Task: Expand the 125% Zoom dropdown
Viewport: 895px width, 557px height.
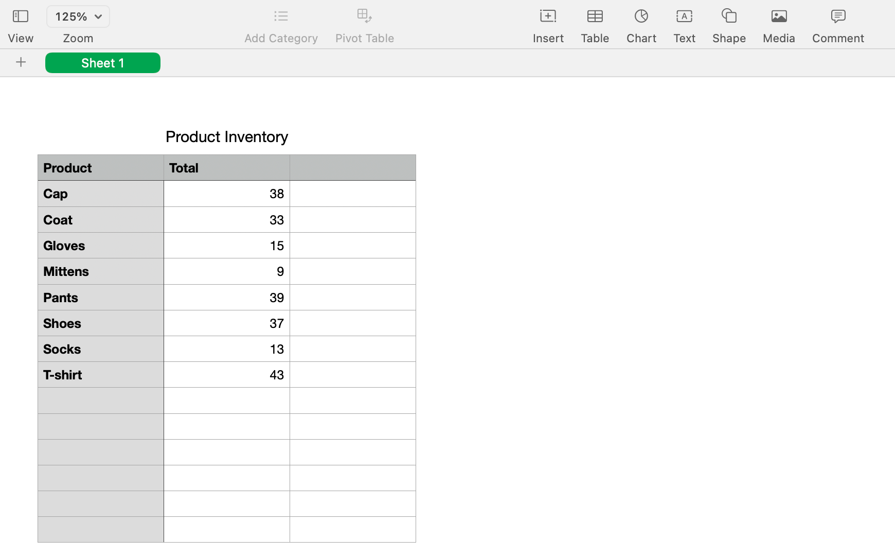Action: click(x=78, y=16)
